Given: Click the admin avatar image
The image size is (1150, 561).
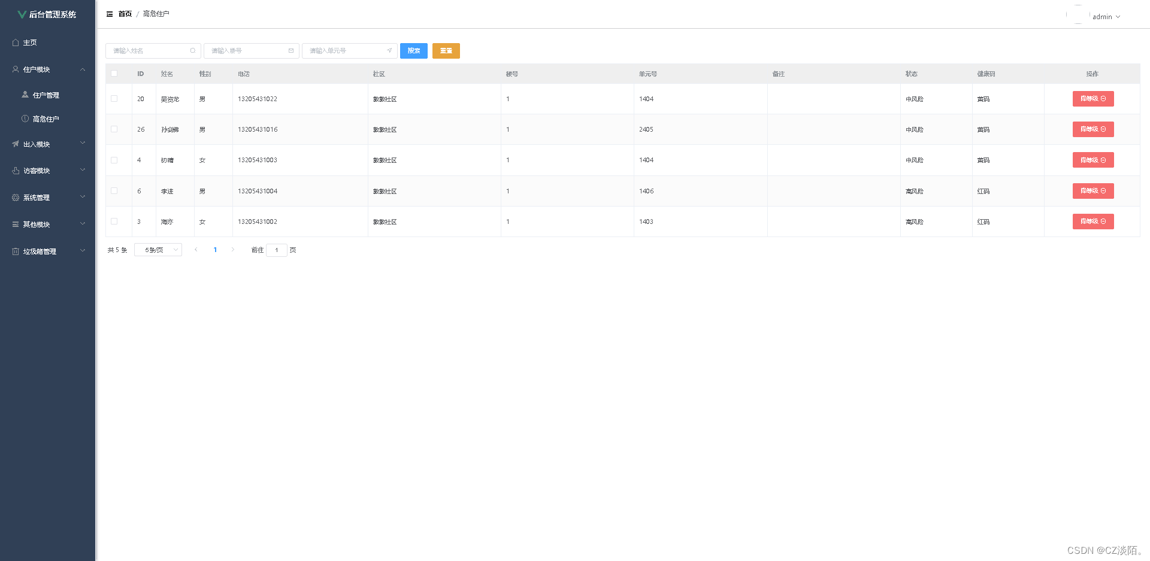Looking at the screenshot, I should pyautogui.click(x=1078, y=14).
